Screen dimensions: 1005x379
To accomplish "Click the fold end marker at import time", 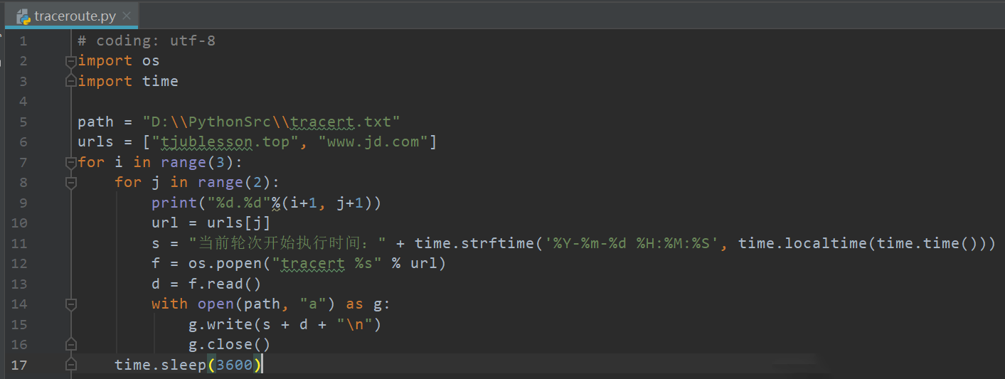I will 70,82.
